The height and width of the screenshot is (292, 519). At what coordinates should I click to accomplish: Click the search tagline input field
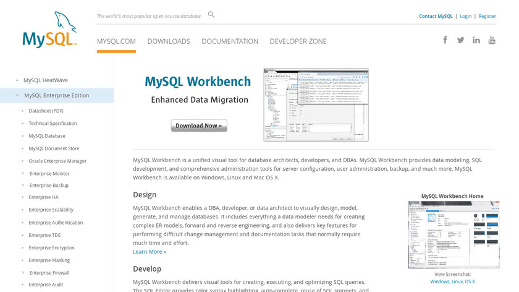149,16
